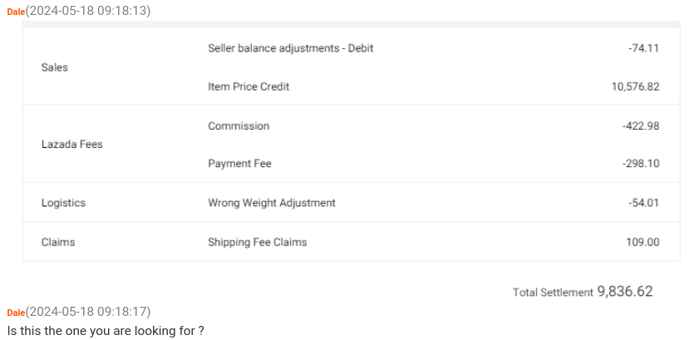Click the -74.11 debit amount
The image size is (699, 340).
643,48
